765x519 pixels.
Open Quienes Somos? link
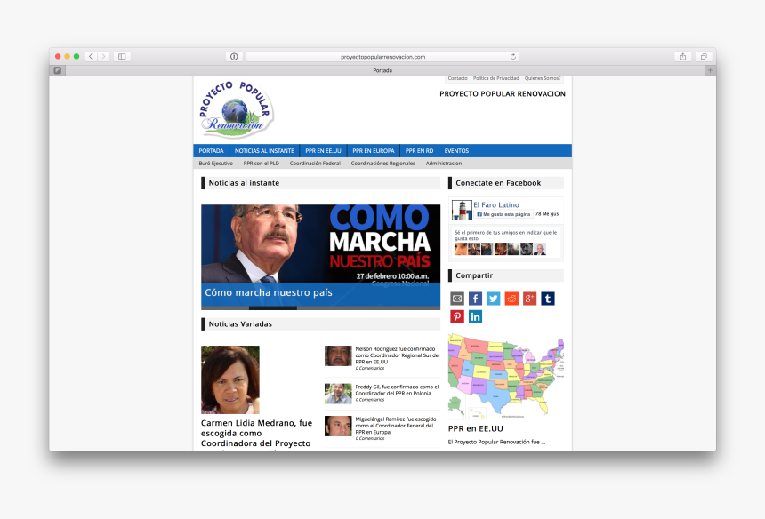coord(543,78)
